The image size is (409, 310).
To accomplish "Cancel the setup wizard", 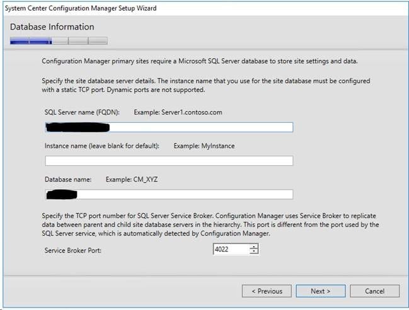I will 374,291.
